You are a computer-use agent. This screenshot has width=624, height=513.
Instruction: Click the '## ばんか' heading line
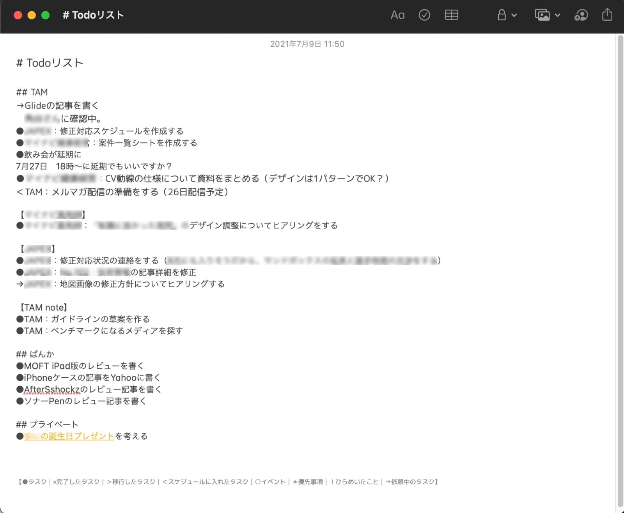(35, 354)
